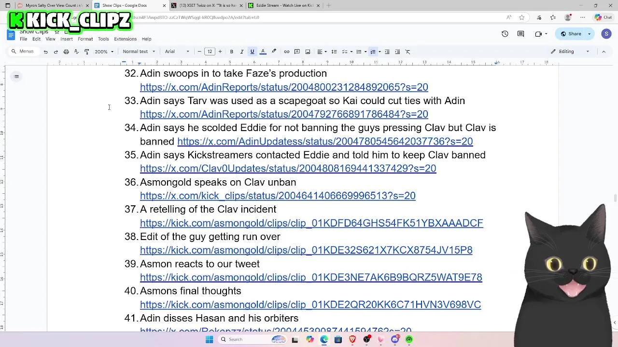This screenshot has width=618, height=347.
Task: Start a Google Meet video call
Action: [538, 34]
